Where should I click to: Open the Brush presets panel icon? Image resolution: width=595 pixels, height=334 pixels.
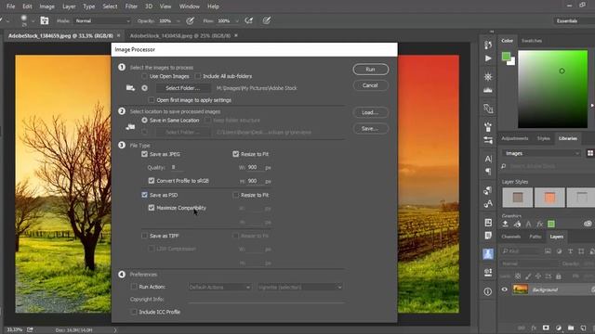coord(488,126)
